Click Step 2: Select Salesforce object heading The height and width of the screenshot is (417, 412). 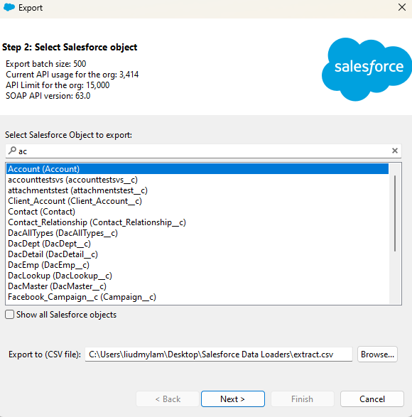(x=70, y=47)
